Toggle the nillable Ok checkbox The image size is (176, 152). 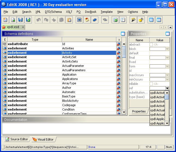pyautogui.click(x=151, y=84)
